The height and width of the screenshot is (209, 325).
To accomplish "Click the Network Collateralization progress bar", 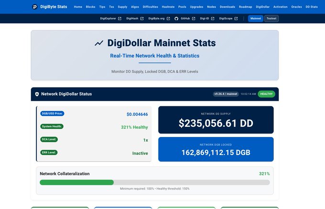I will pyautogui.click(x=155, y=182).
